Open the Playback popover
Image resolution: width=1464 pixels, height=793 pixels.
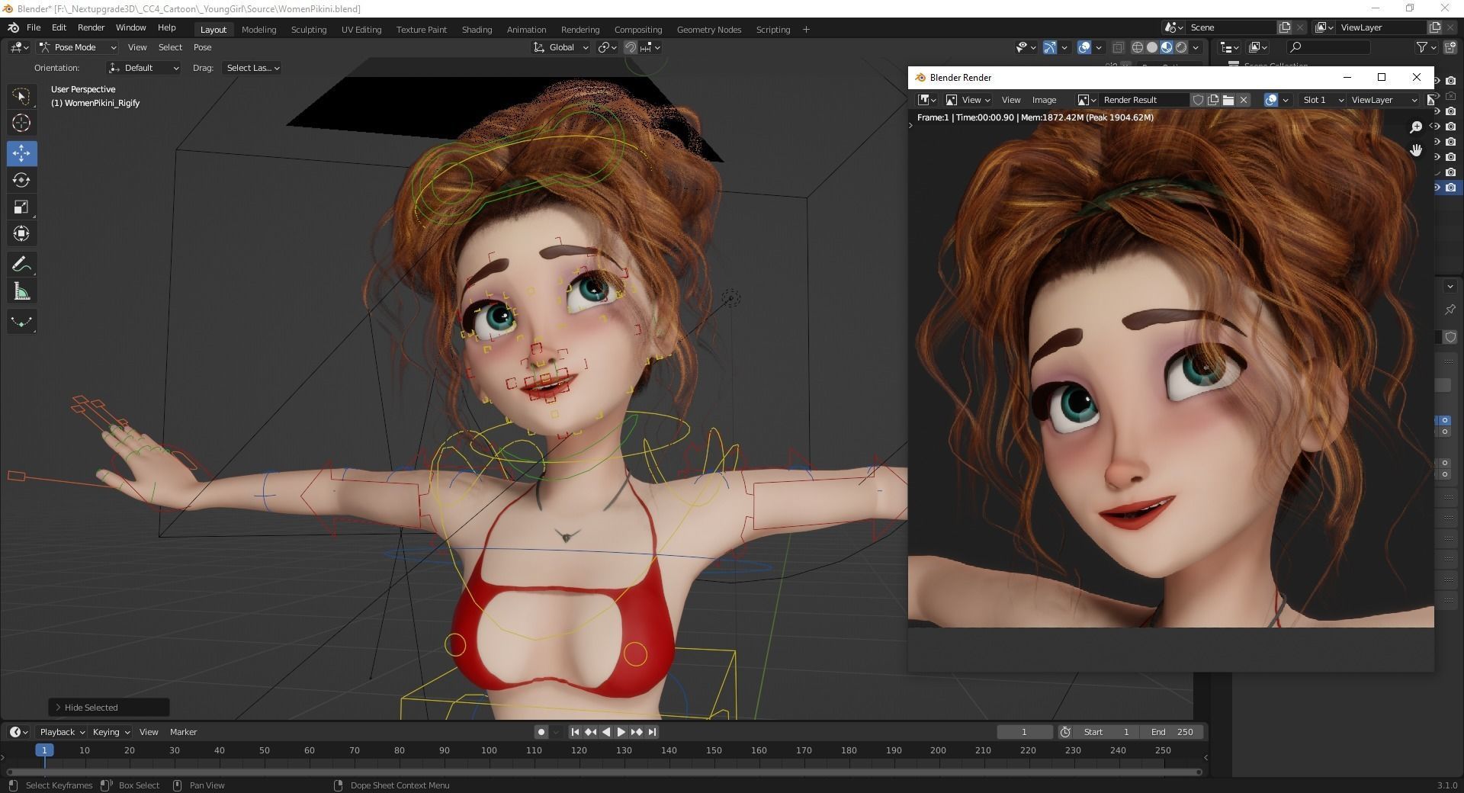[x=62, y=732]
